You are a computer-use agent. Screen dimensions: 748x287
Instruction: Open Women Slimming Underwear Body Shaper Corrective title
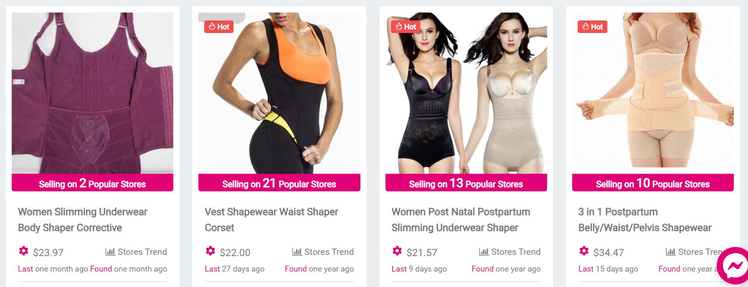(82, 220)
